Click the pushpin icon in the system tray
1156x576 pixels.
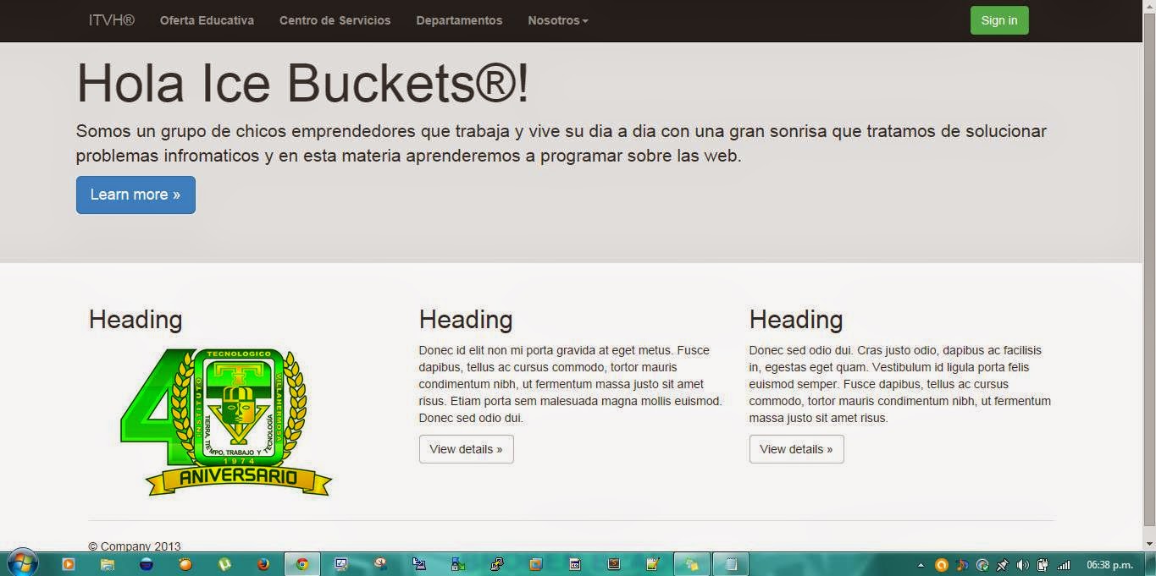tap(1003, 563)
